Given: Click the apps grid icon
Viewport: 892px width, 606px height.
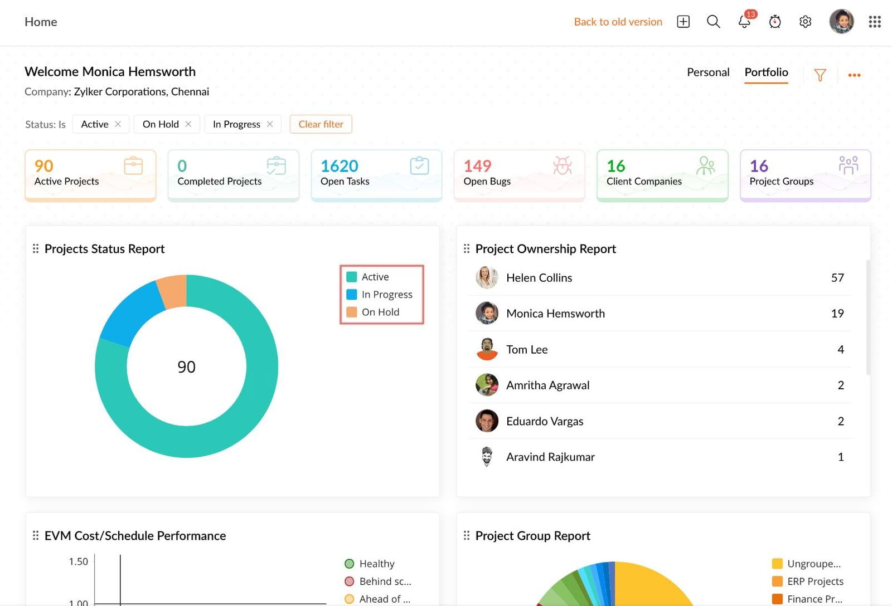Looking at the screenshot, I should (874, 22).
